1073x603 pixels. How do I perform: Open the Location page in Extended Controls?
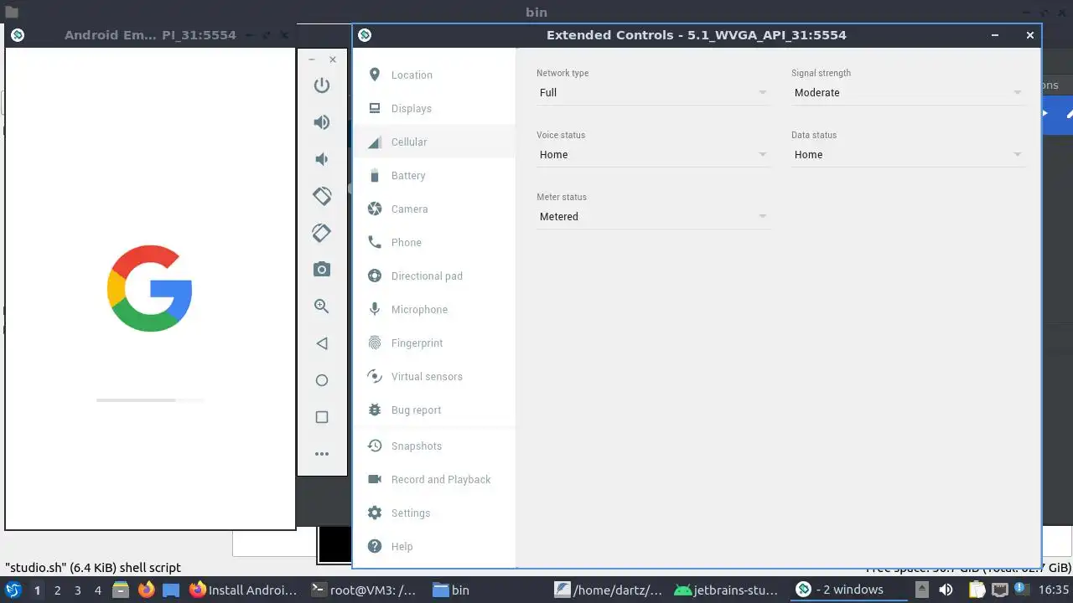tap(434, 75)
